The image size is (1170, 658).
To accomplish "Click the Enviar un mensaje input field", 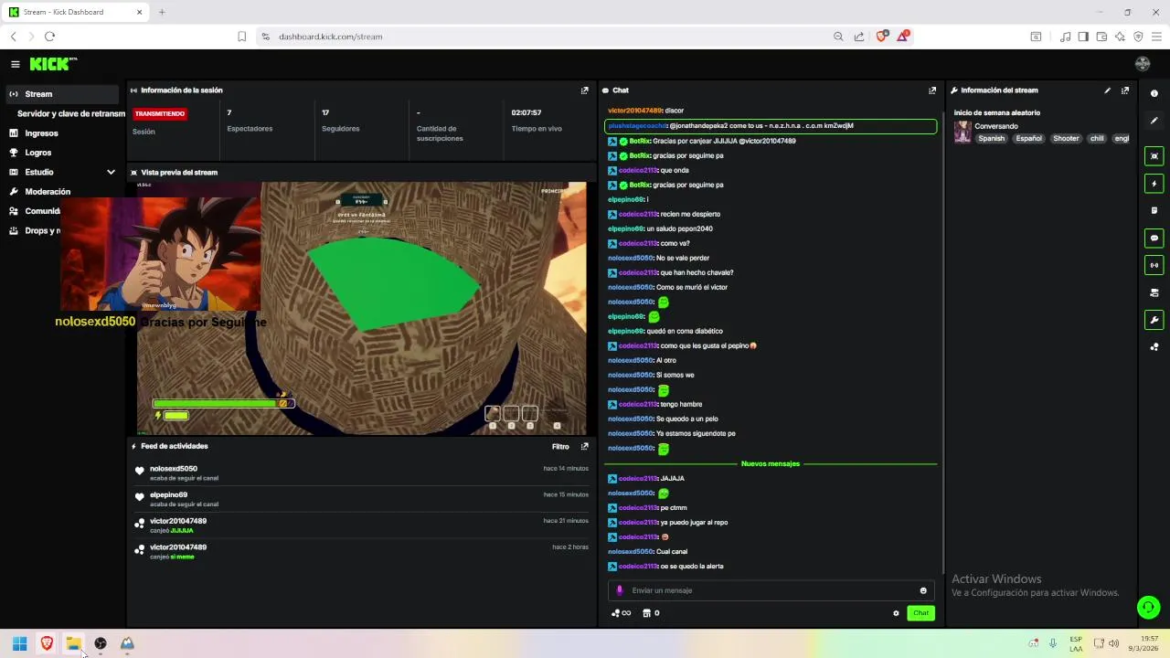I will (770, 590).
